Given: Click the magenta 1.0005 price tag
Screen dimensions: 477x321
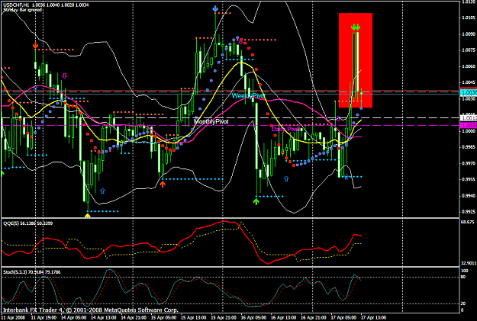Looking at the screenshot, I should point(469,125).
